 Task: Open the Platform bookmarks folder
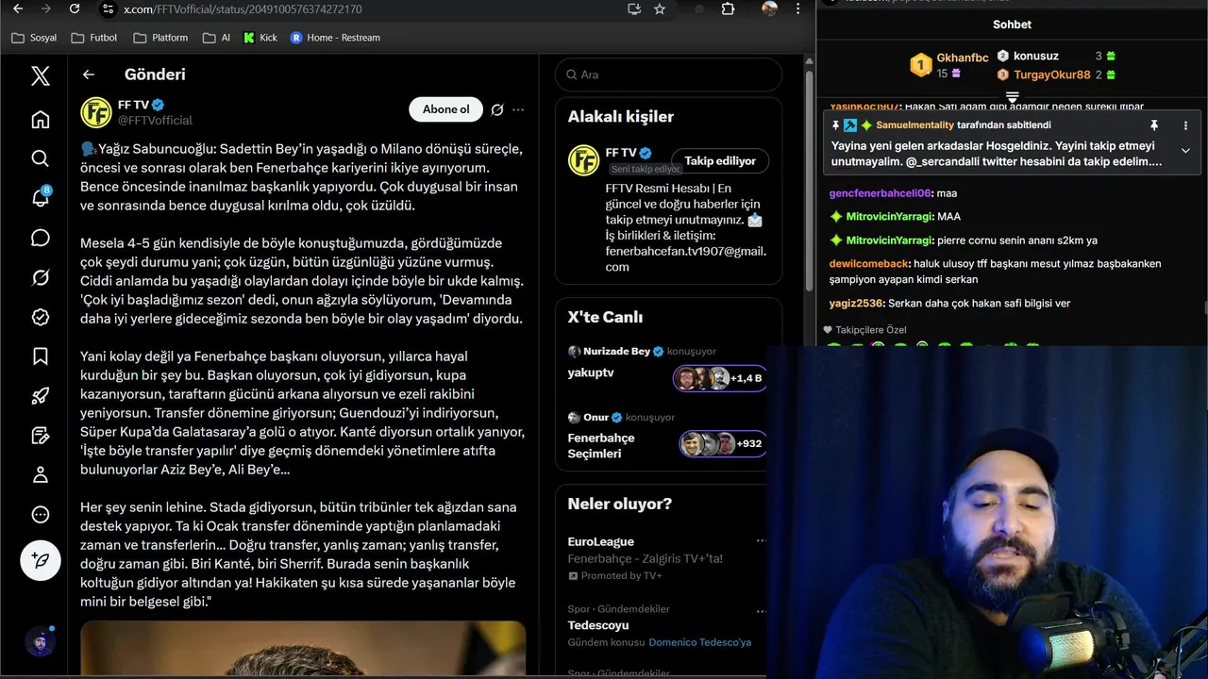click(160, 38)
